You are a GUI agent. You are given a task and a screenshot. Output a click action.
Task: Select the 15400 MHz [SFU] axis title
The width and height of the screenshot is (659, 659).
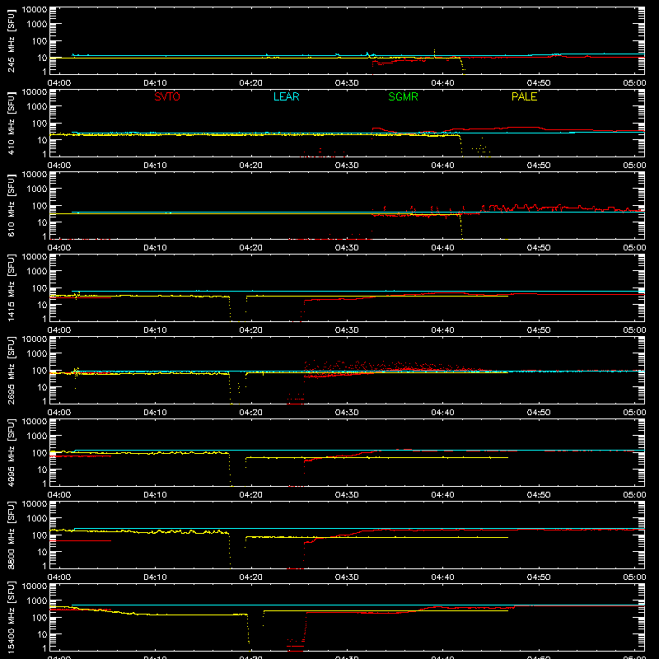[x=11, y=617]
